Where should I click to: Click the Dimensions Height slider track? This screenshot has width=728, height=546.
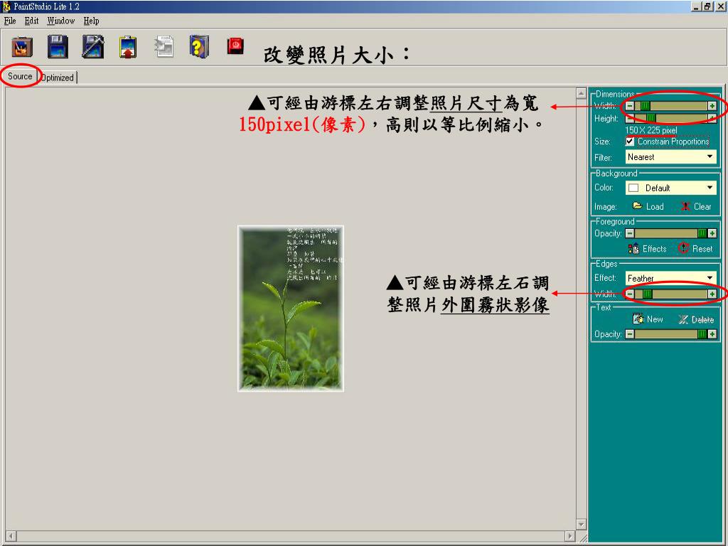(671, 118)
